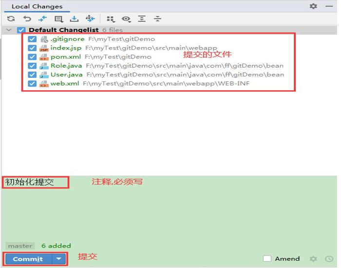The height and width of the screenshot is (268, 341).
Task: Click the User.java class file icon
Action: 44,75
